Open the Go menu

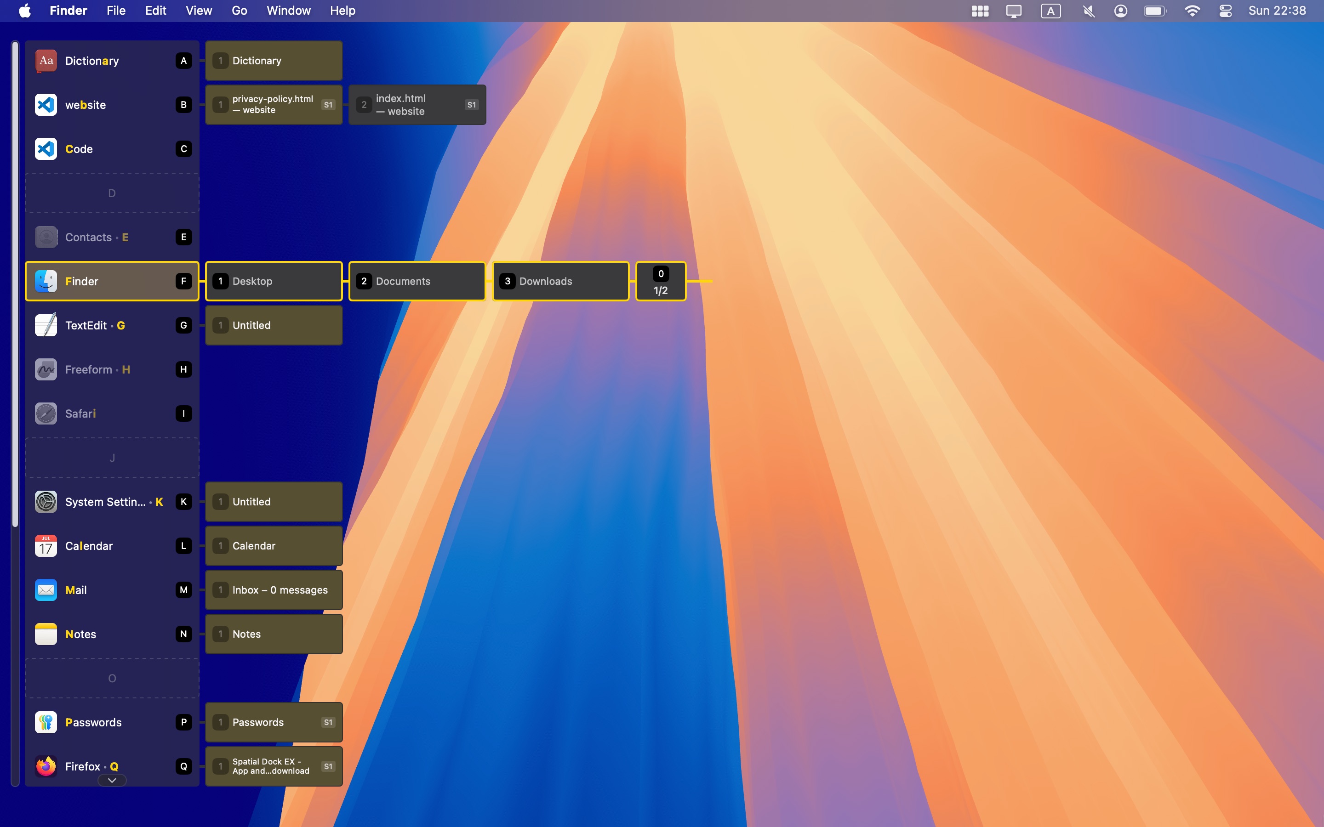(x=239, y=11)
